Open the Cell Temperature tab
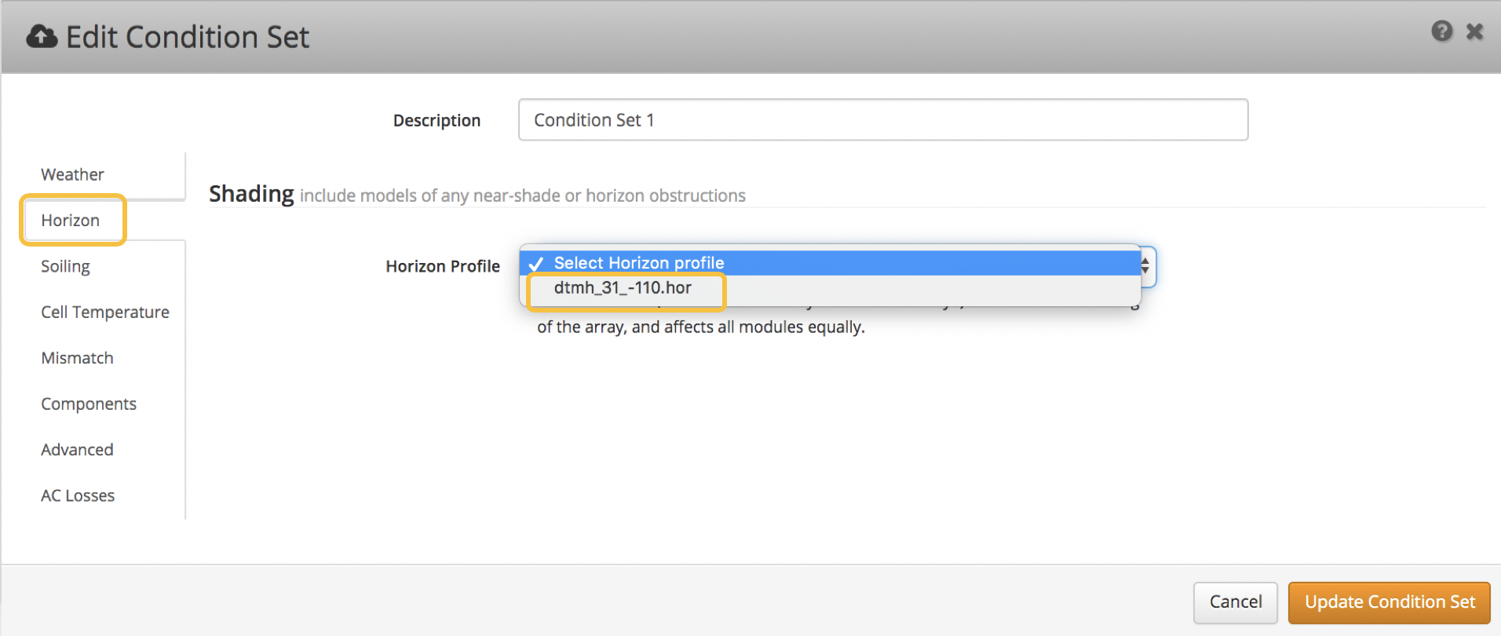1501x636 pixels. pyautogui.click(x=105, y=313)
